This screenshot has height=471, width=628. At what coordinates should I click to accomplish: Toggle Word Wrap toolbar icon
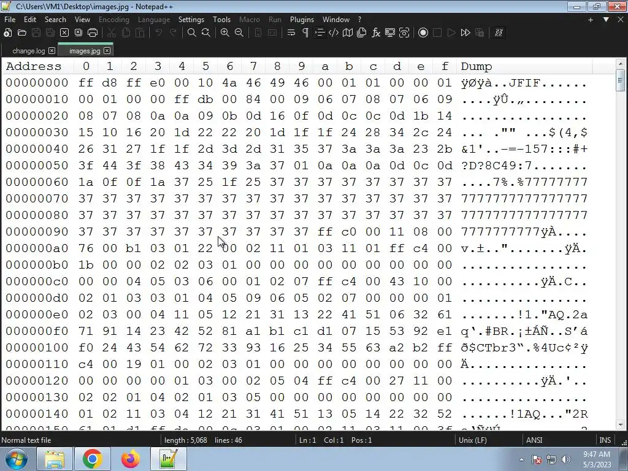coord(291,33)
